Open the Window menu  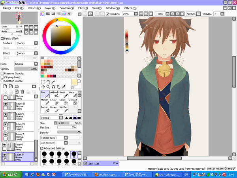pyautogui.click(x=113, y=8)
